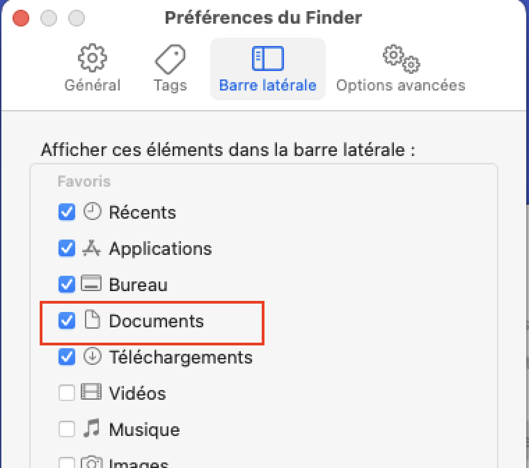This screenshot has height=468, width=529.
Task: Close the Préférences du Finder window
Action: [x=21, y=17]
